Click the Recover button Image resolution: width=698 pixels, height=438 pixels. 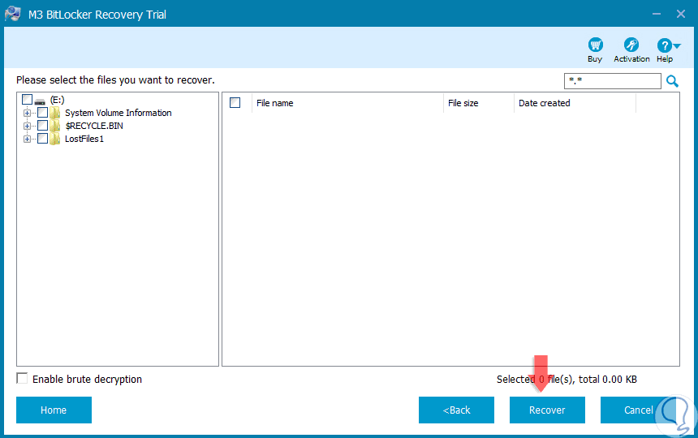click(x=547, y=410)
